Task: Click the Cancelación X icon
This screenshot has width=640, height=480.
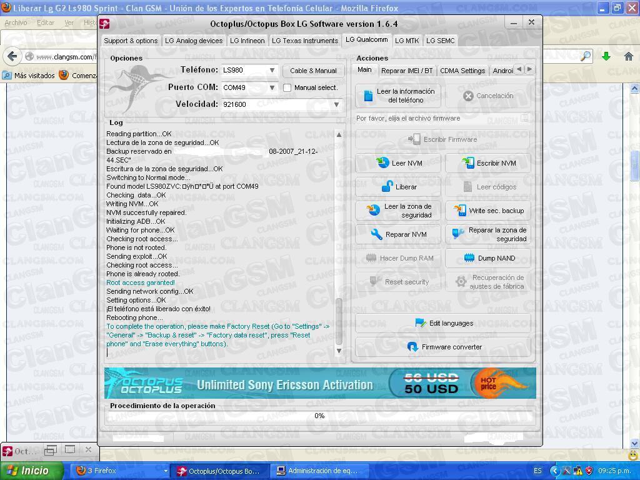Action: [468, 96]
